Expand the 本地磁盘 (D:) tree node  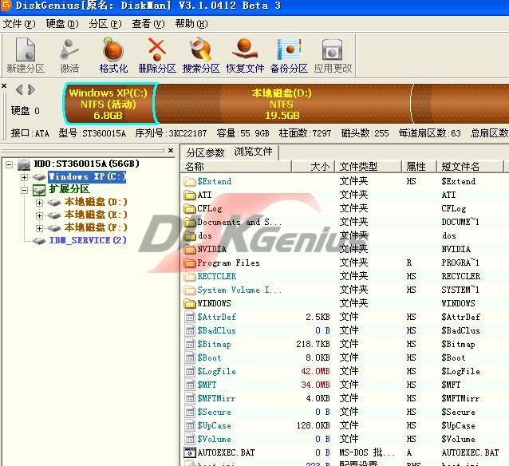(x=39, y=203)
